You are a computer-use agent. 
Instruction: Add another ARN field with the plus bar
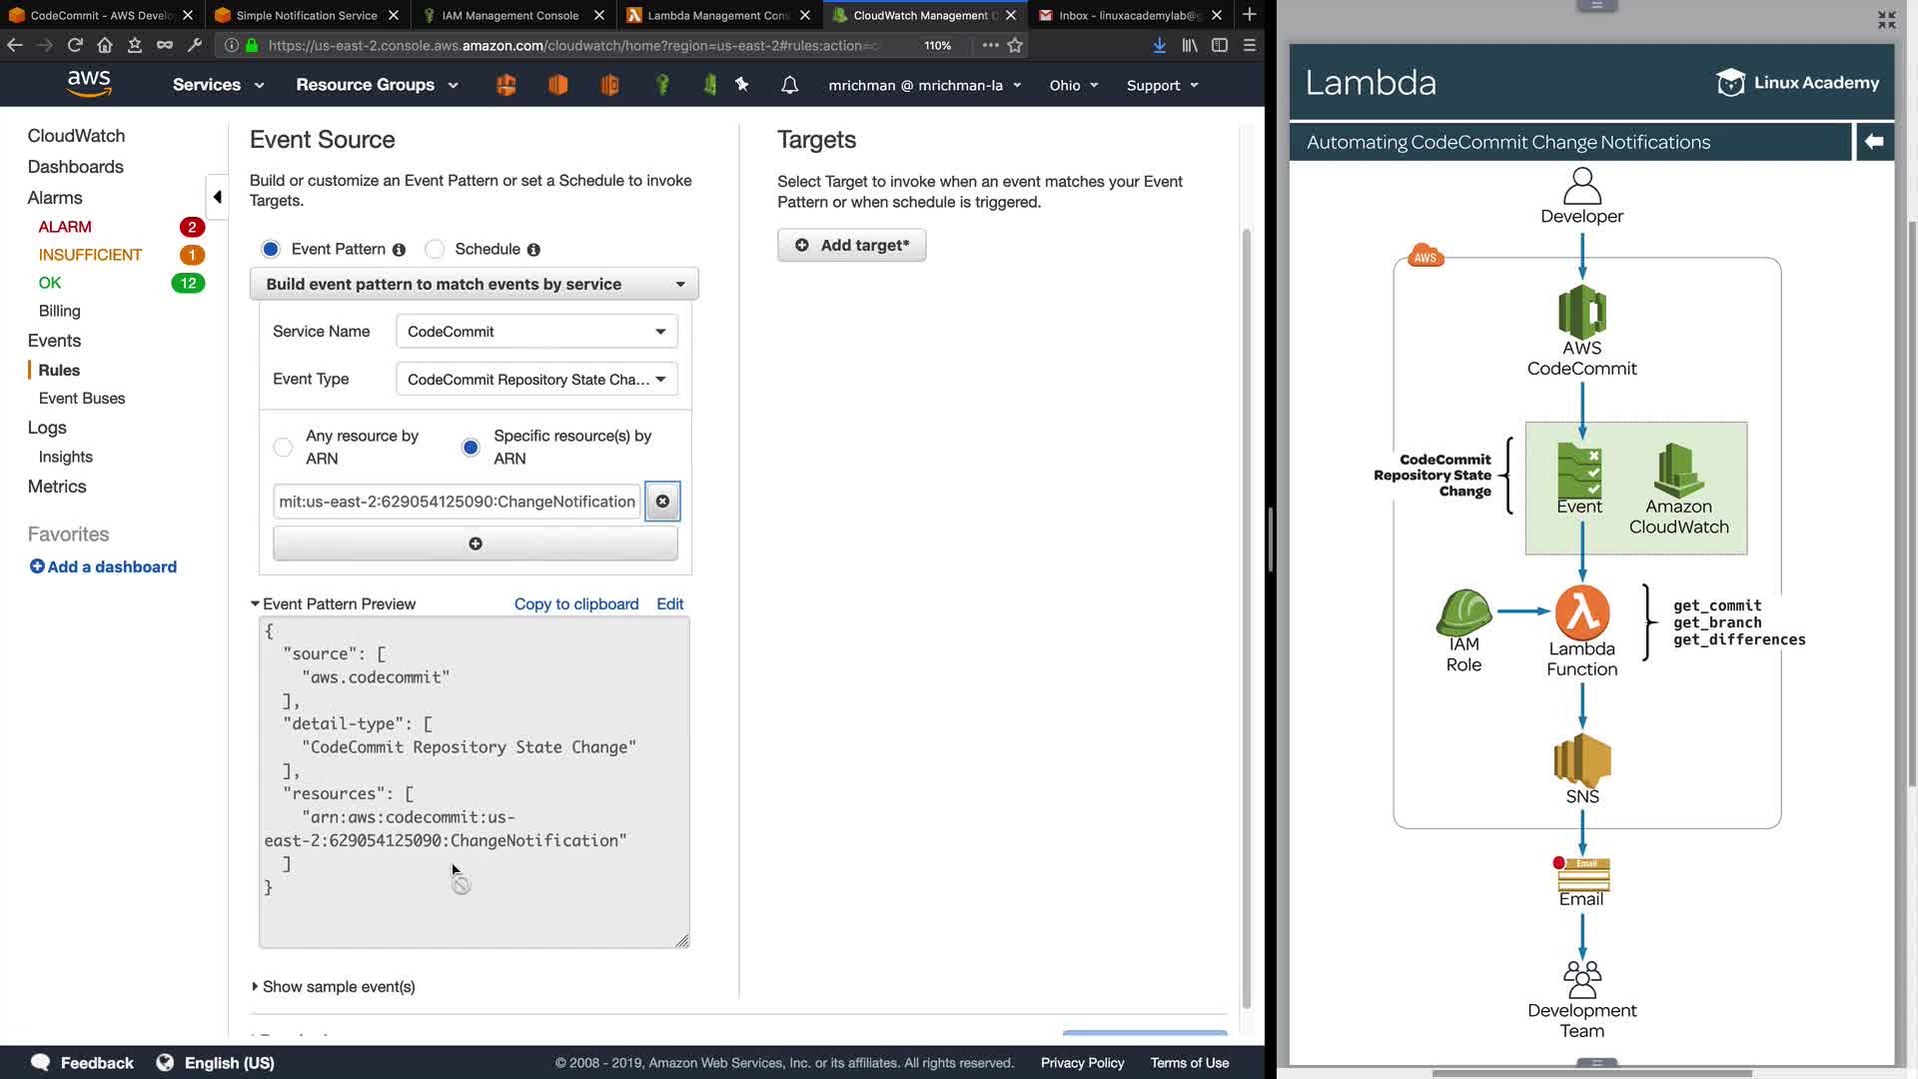point(476,543)
